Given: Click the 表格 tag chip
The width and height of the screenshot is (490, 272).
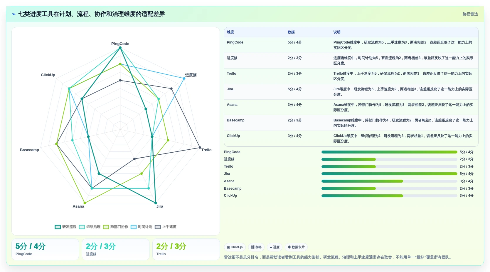Looking at the screenshot, I should [256, 247].
